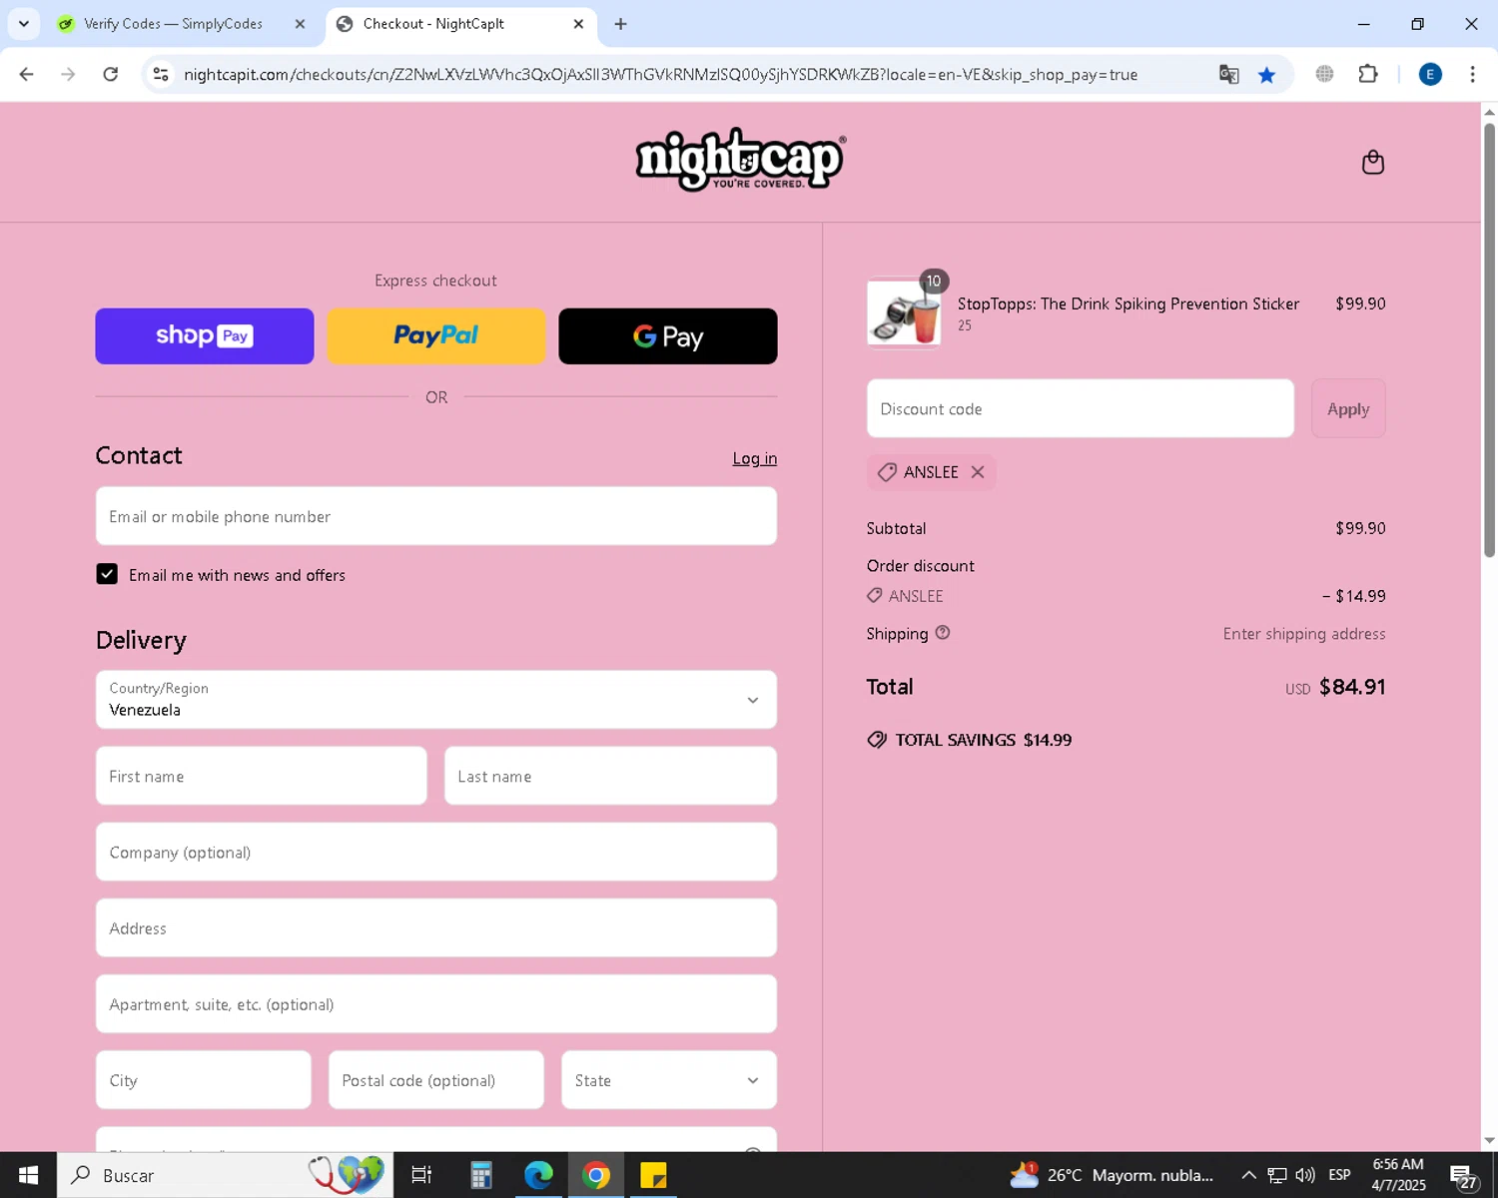This screenshot has height=1198, width=1498.
Task: Click the Enter shipping address text
Action: pyautogui.click(x=1304, y=634)
